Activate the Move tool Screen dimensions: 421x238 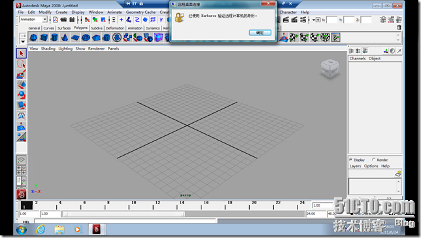22,85
